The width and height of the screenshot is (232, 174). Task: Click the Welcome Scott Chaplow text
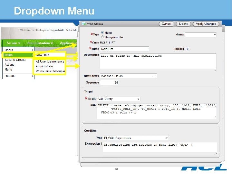tap(34, 30)
